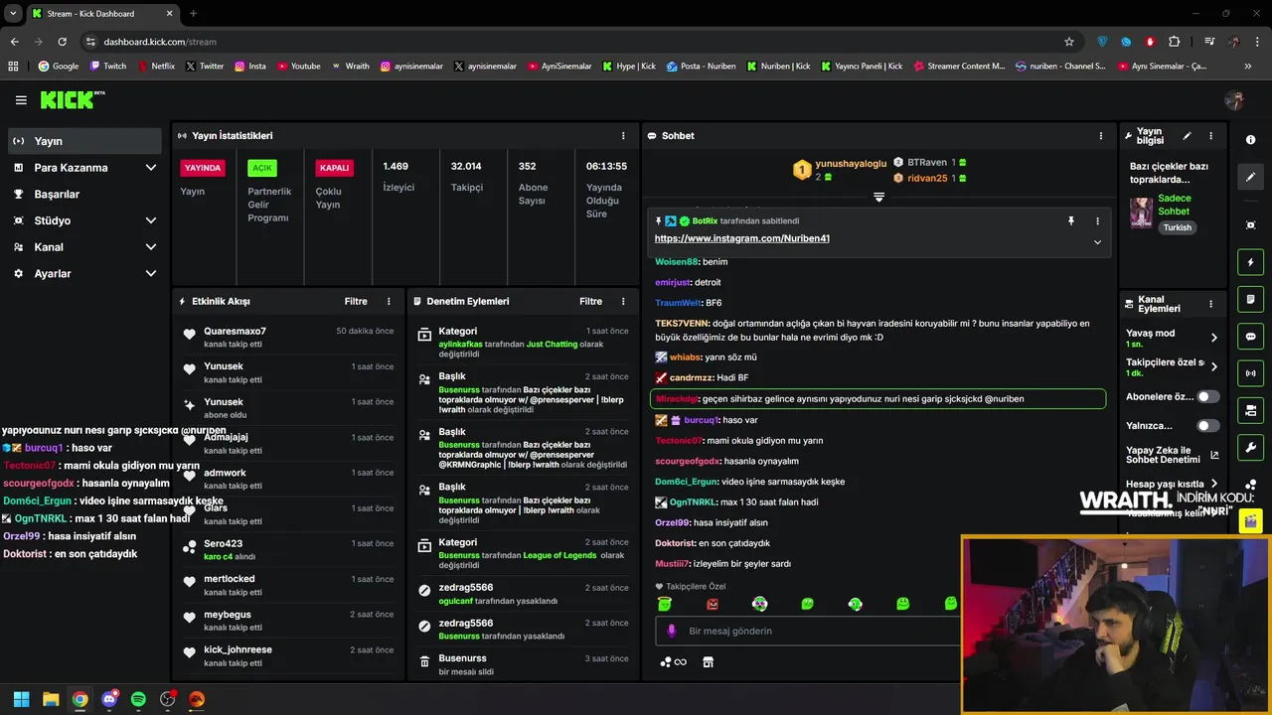This screenshot has width=1272, height=715.
Task: Open options menu of Denetim Eylemleri panel
Action: tap(623, 301)
